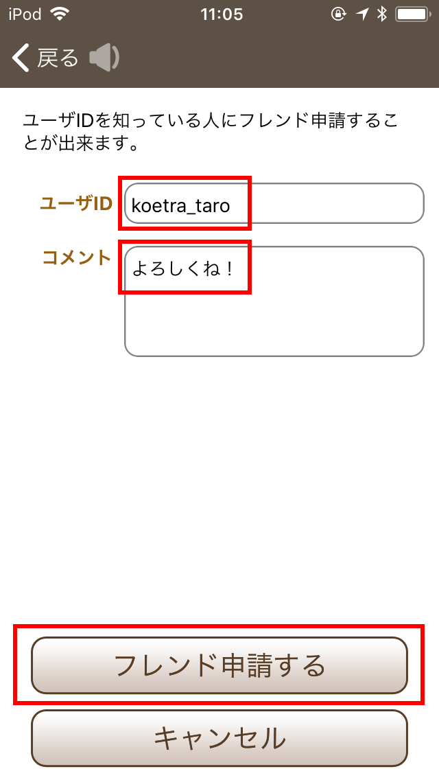Tap the 11:05 clock display

point(222,14)
